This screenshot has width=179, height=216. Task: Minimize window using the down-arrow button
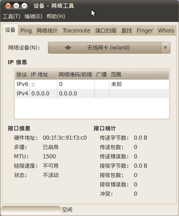[16, 6]
